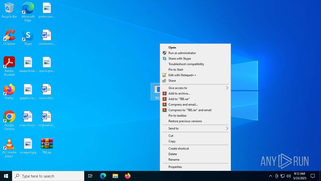This screenshot has height=181, width=321.
Task: Choose Compress to "TBE.rar" and email
Action: [x=195, y=110]
